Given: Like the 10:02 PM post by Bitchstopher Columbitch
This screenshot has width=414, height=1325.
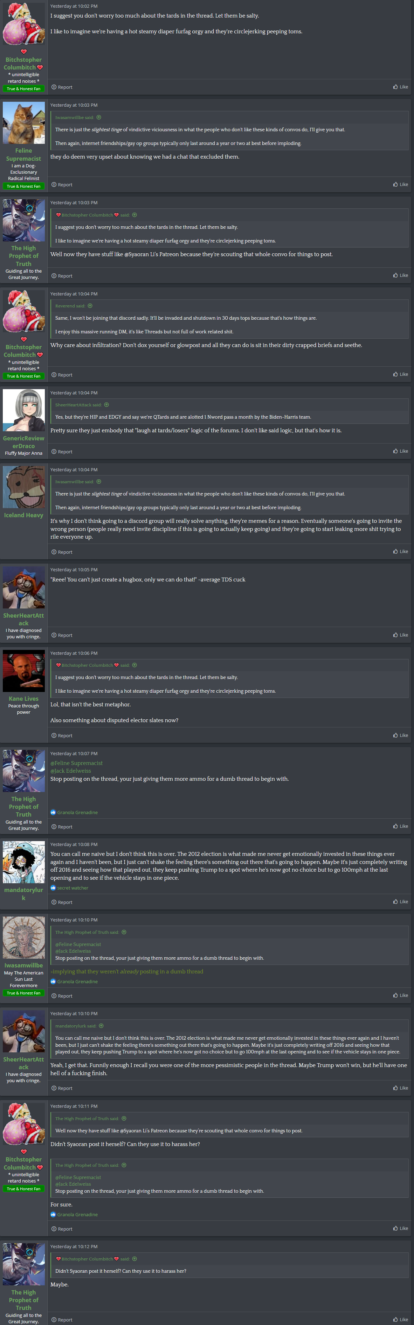Looking at the screenshot, I should pos(400,87).
